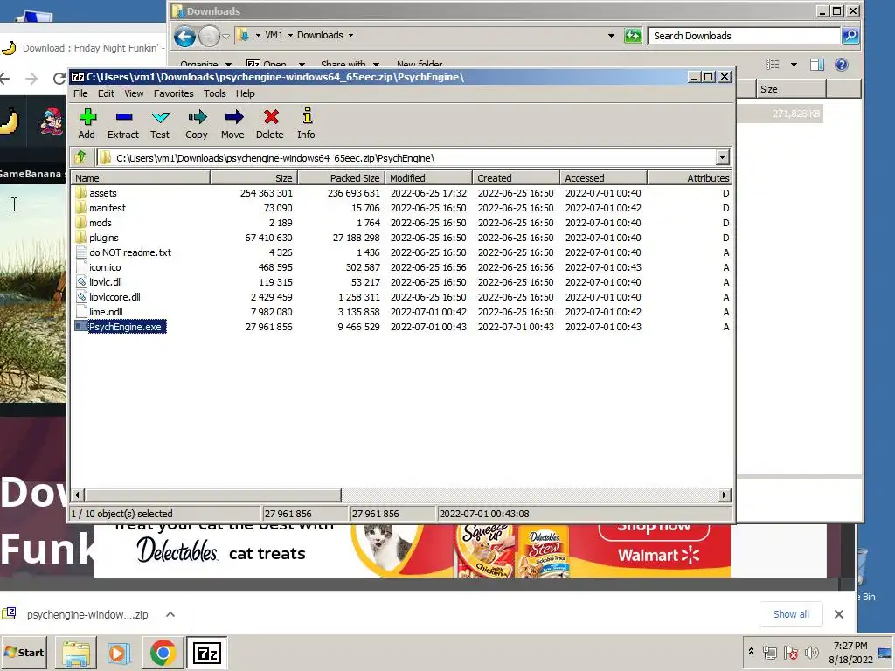895x671 pixels.
Task: Sort by Created column header
Action: (x=516, y=178)
